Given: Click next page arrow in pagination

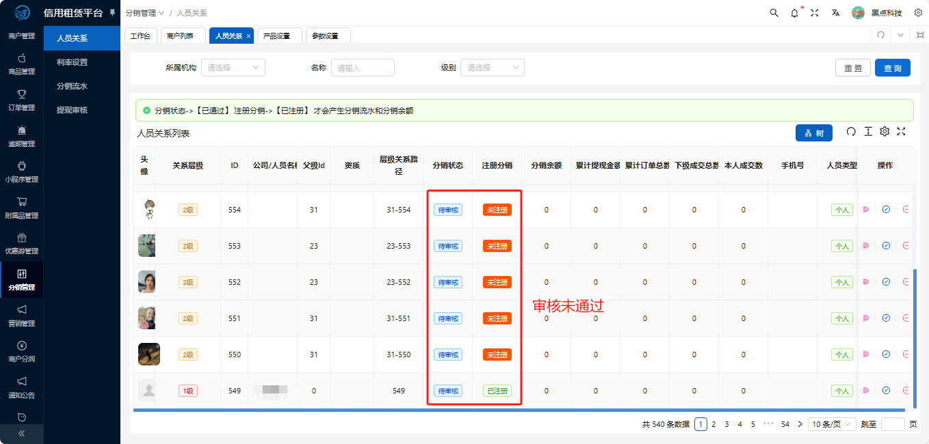Looking at the screenshot, I should [800, 424].
